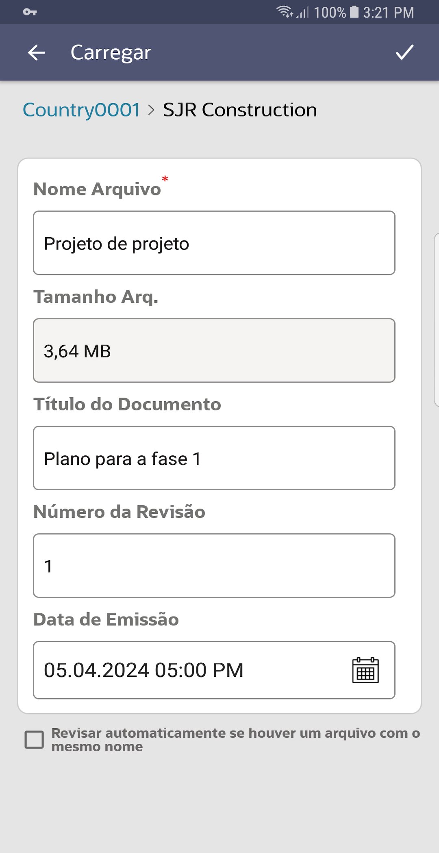439x853 pixels.
Task: Tap the clock time in status bar
Action: (388, 13)
